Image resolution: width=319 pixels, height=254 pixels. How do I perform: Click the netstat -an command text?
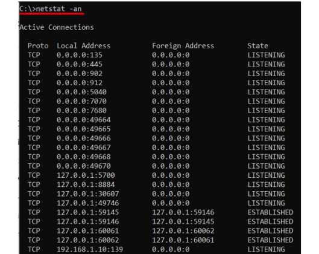coord(59,9)
